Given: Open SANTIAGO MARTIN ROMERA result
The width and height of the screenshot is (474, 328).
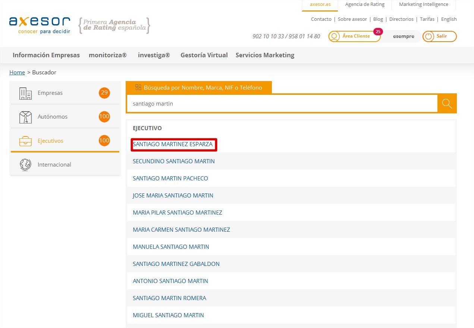Looking at the screenshot, I should [169, 298].
